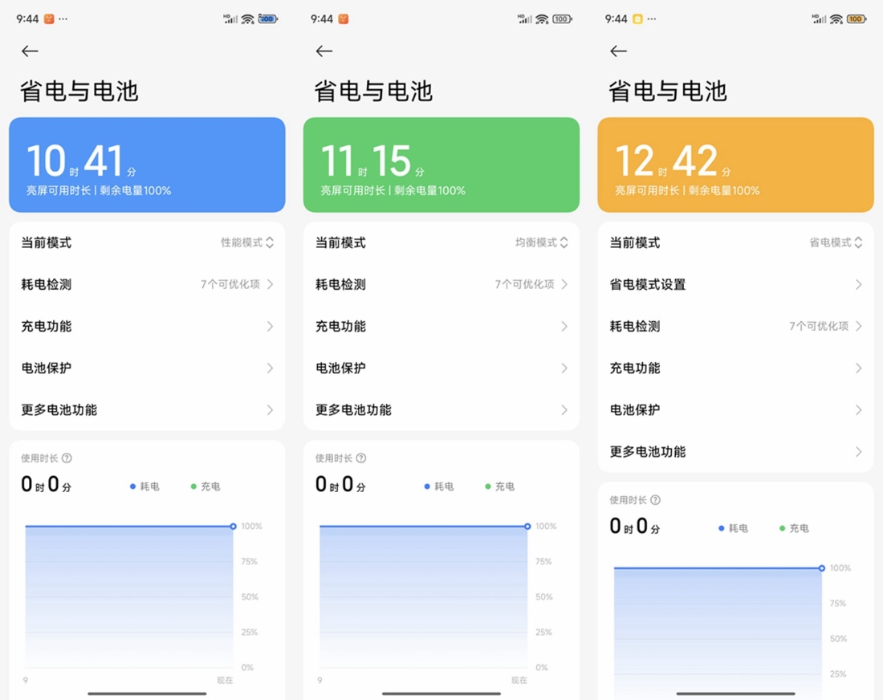Tap the Wi-Fi icon in performance screen status bar

click(x=248, y=19)
